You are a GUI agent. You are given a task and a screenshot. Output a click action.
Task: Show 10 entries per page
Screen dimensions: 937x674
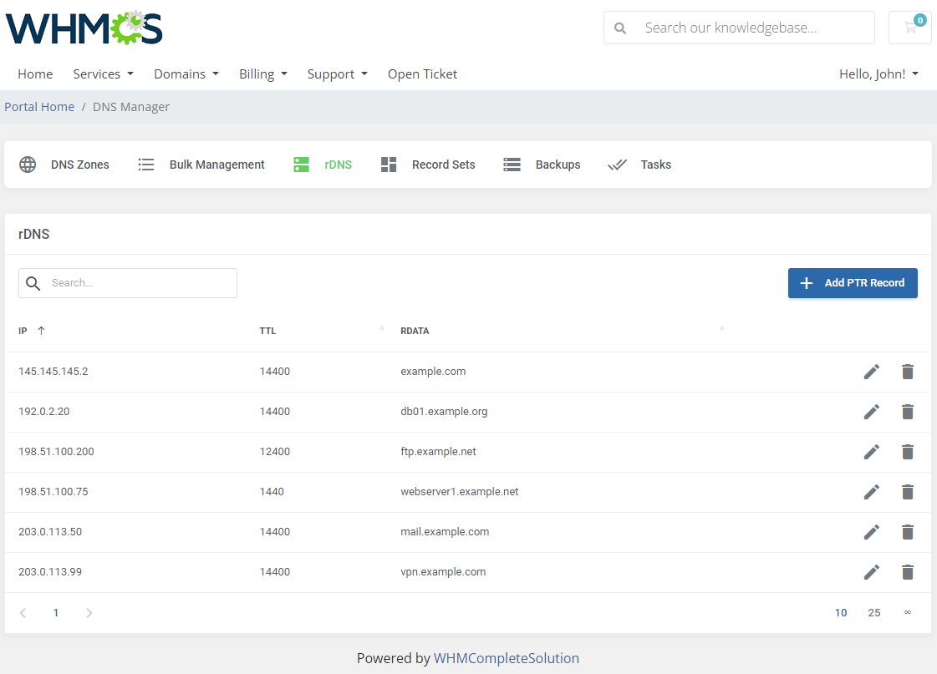(841, 612)
